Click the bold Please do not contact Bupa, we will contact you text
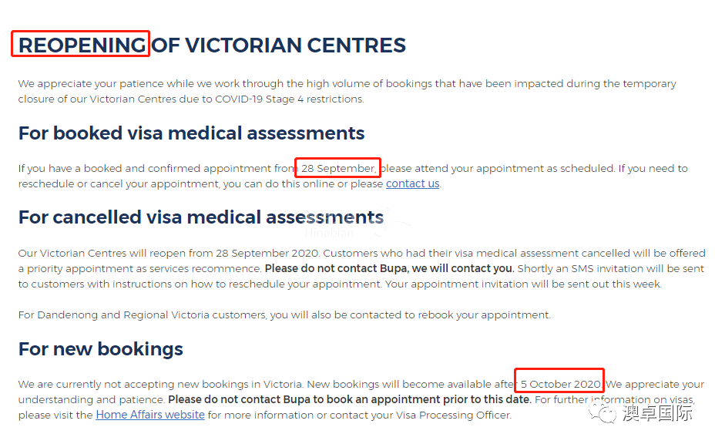715x444 pixels. click(x=389, y=268)
